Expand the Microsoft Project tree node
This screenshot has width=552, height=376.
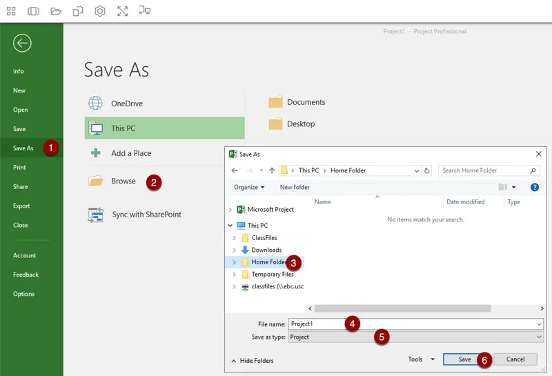tap(230, 210)
